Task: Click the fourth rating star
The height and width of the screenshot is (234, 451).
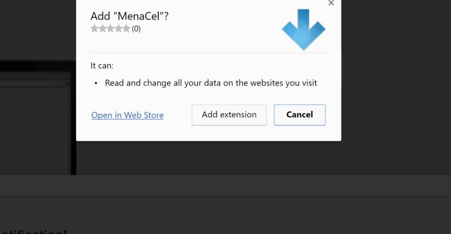Action: pyautogui.click(x=118, y=29)
